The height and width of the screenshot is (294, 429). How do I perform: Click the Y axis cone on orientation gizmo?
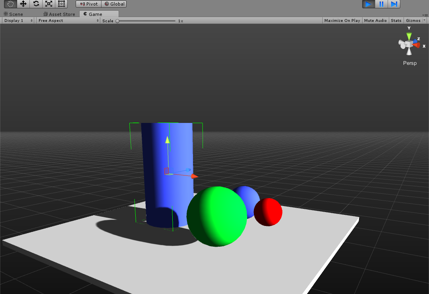click(x=409, y=36)
